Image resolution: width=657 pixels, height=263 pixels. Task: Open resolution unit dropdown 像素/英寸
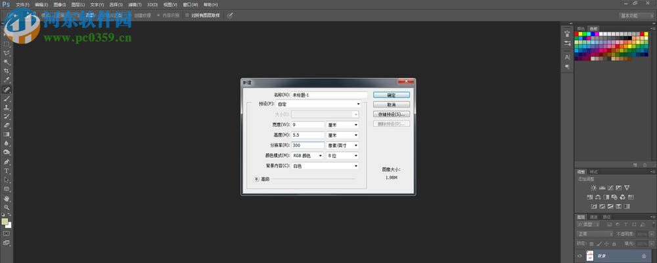[343, 145]
